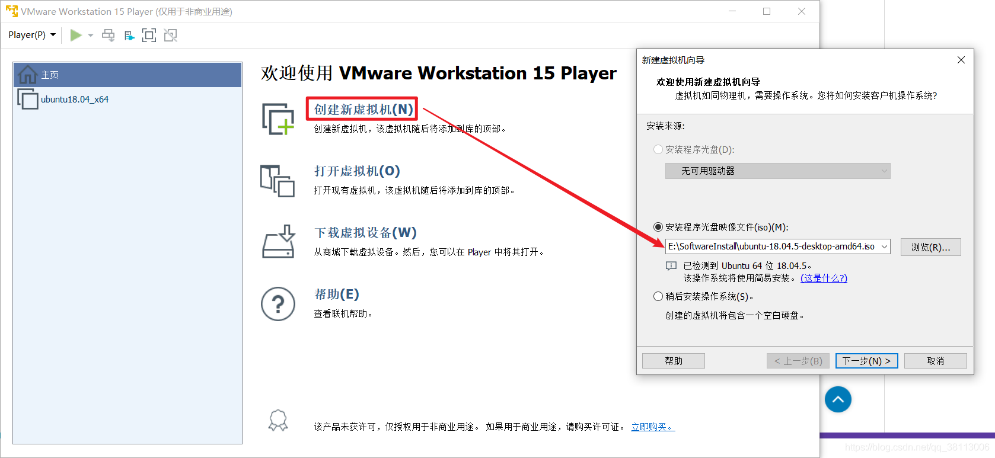995x458 pixels.
Task: Click the VMware Player title bar logo
Action: click(11, 11)
